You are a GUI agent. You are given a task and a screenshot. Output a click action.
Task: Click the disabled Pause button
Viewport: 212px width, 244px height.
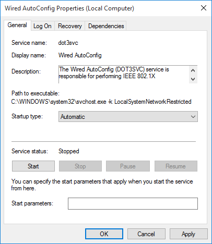(128, 166)
